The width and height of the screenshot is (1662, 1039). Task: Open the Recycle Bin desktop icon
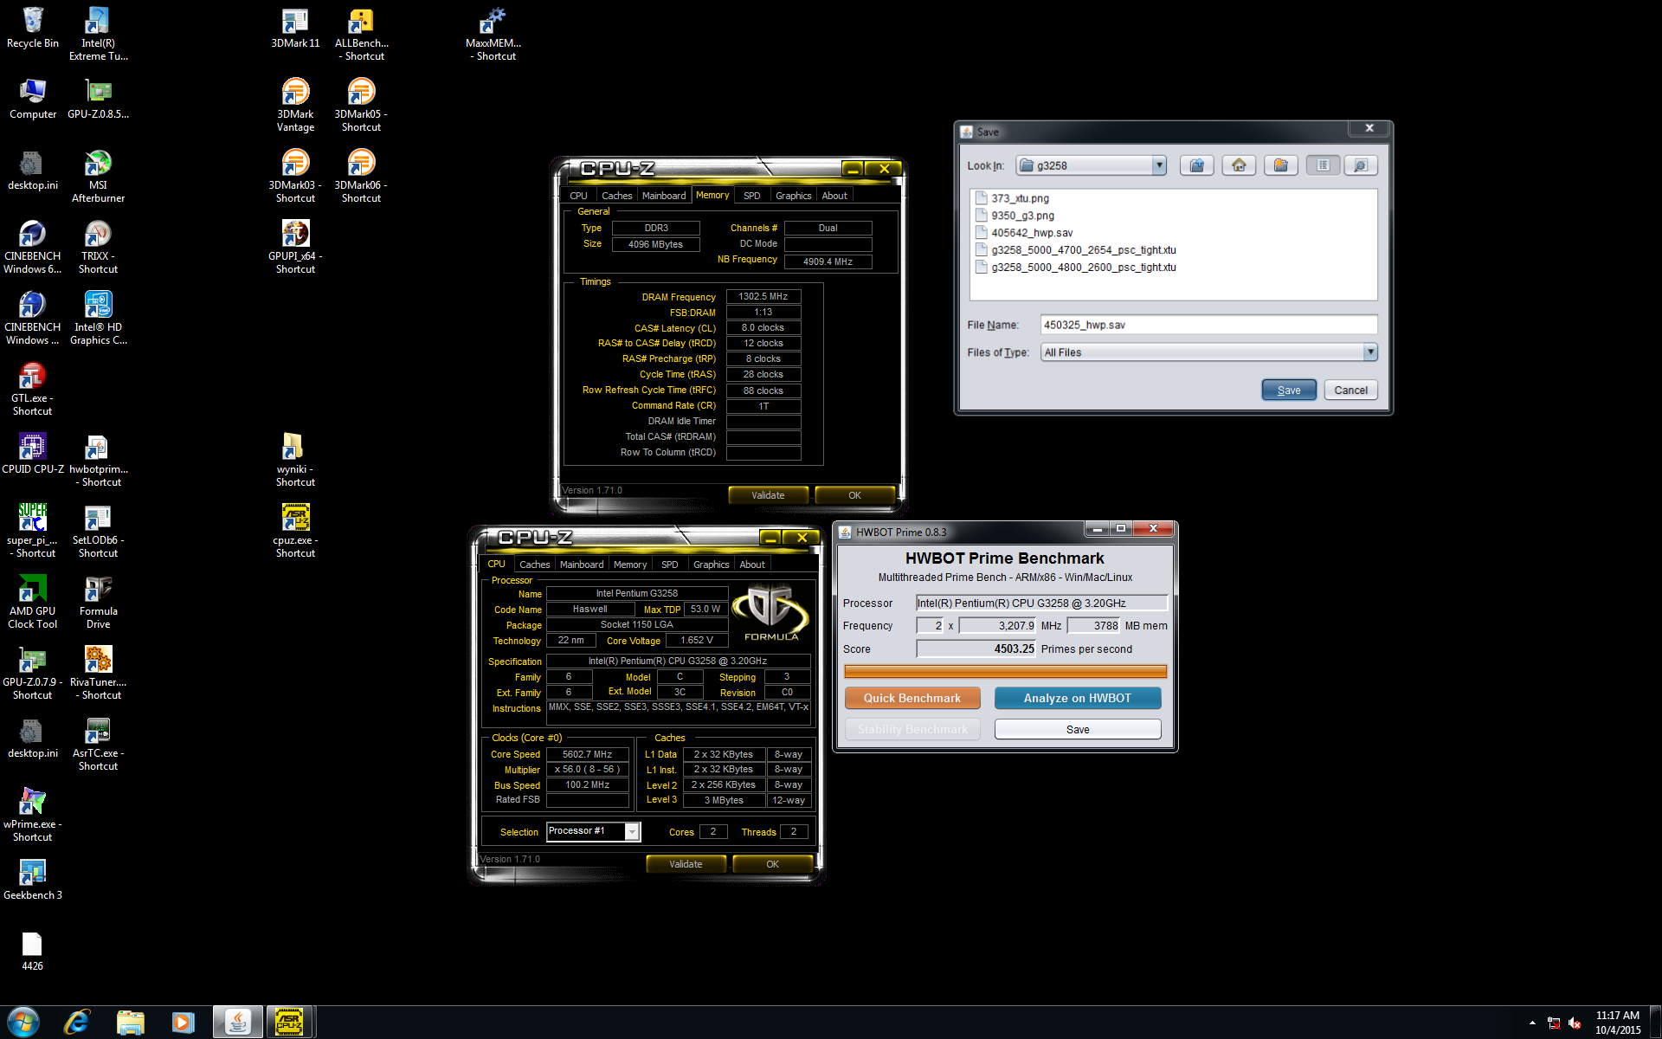pos(33,28)
